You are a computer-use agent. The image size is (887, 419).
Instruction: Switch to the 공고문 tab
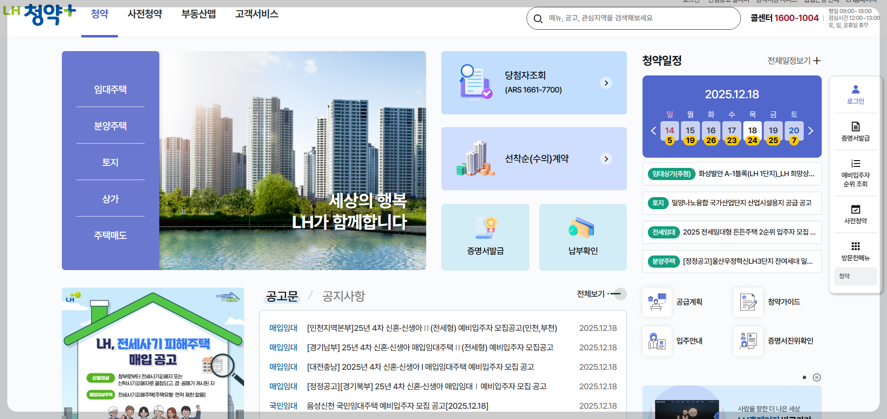tap(282, 296)
